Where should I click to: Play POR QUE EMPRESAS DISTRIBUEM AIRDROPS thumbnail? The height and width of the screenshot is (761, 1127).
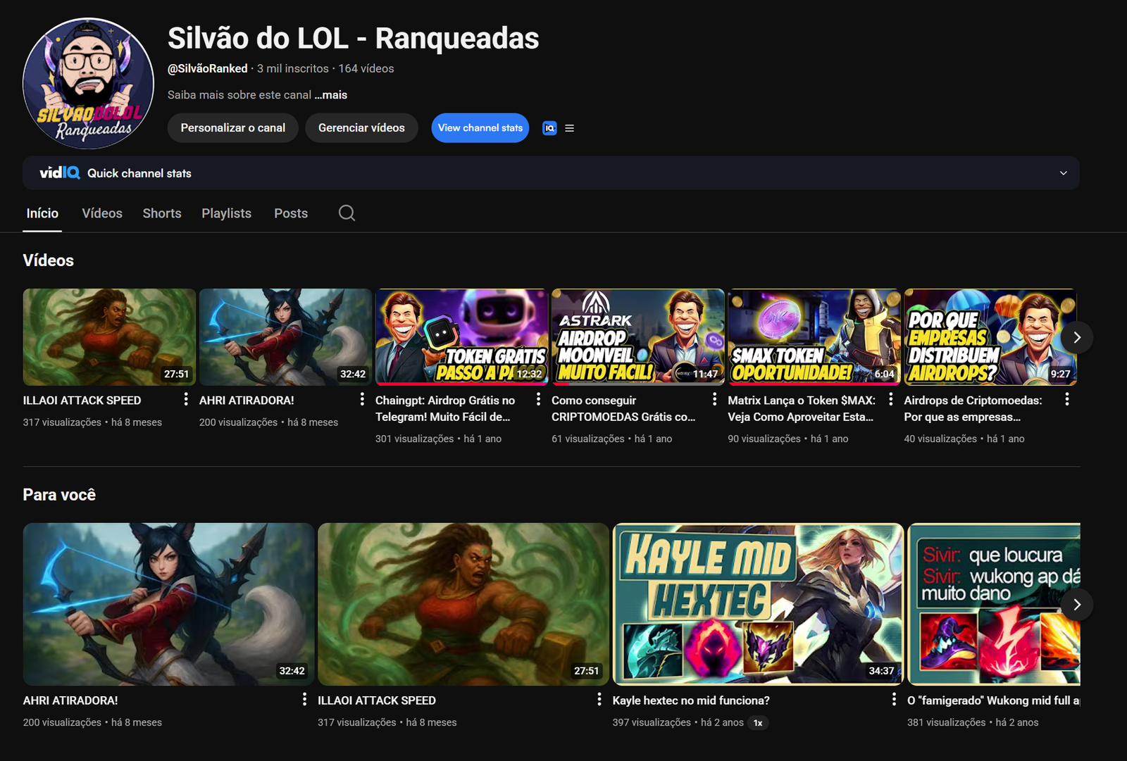point(990,337)
